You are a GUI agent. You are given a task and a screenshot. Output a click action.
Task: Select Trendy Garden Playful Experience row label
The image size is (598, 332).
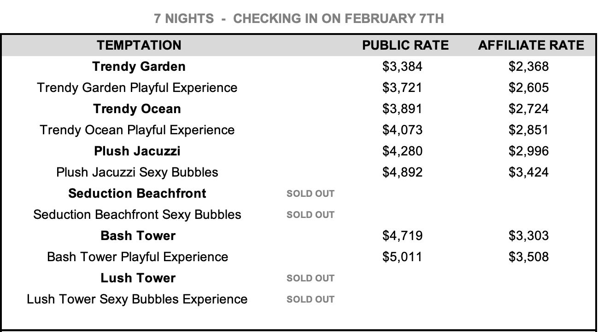tap(137, 88)
